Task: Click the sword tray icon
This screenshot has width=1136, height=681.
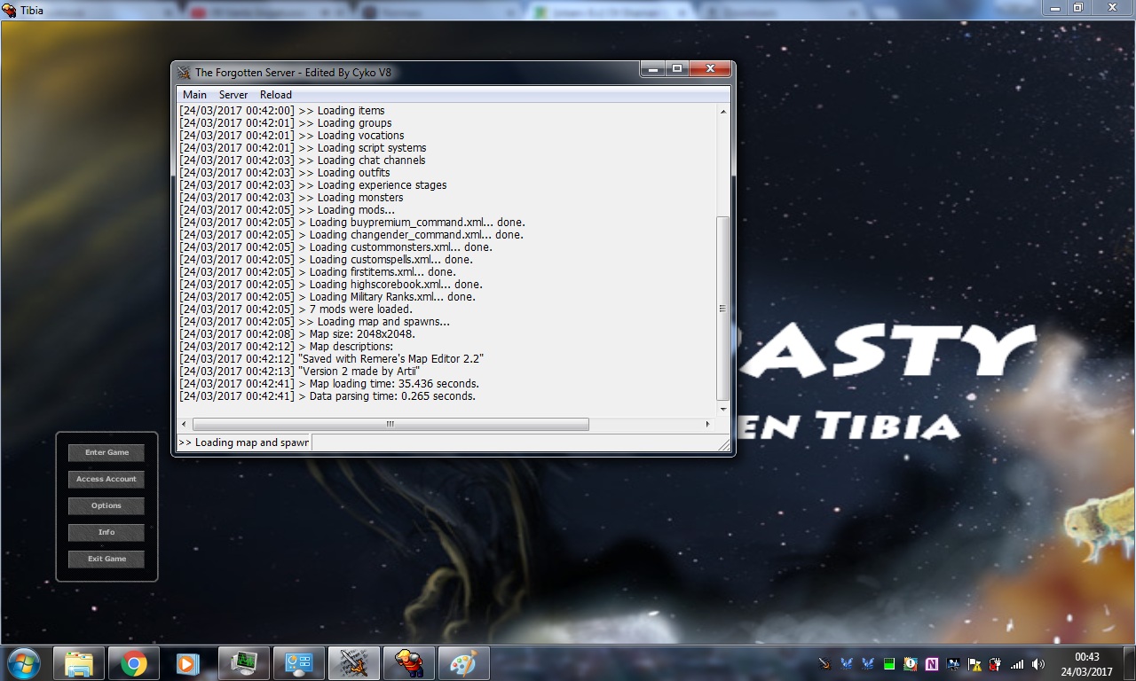Action: pyautogui.click(x=825, y=663)
